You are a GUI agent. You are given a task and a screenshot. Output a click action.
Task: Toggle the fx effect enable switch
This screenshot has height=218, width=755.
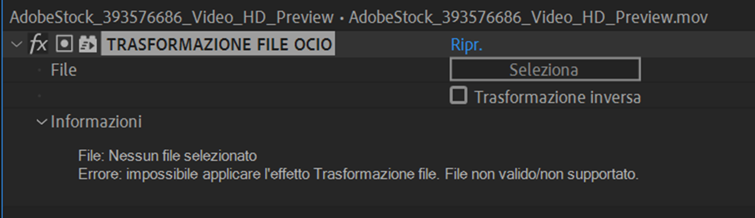(x=38, y=44)
